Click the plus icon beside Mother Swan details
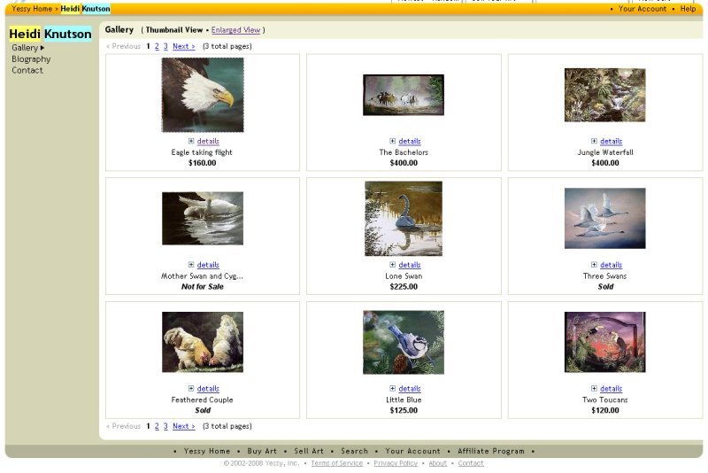The height and width of the screenshot is (473, 708). click(x=191, y=265)
